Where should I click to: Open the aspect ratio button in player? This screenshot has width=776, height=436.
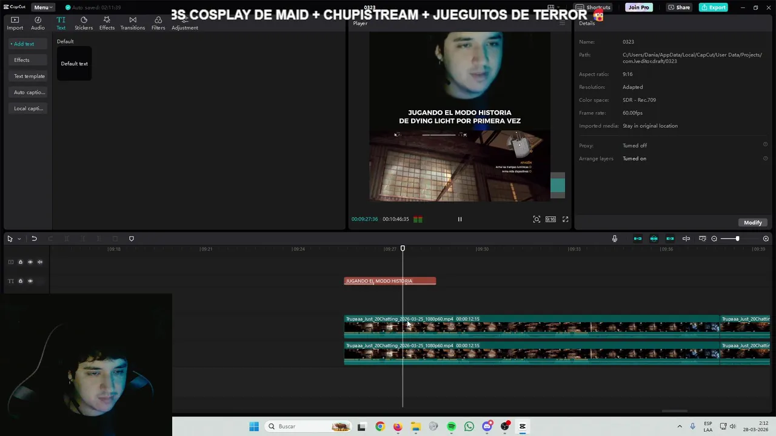(550, 219)
